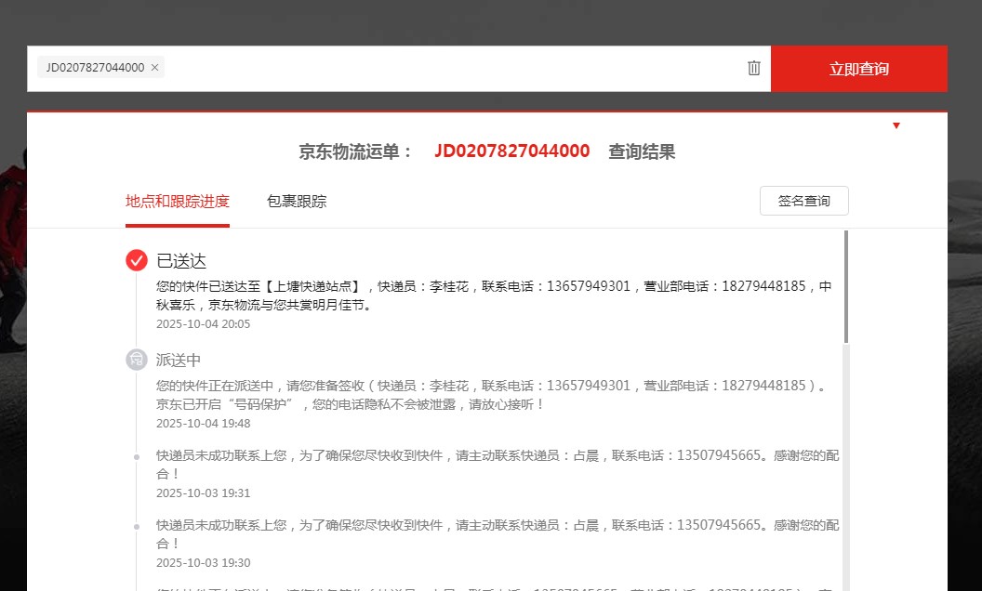Image resolution: width=982 pixels, height=591 pixels.
Task: Click the red JD0207827044000 number in the heading
Action: (511, 151)
